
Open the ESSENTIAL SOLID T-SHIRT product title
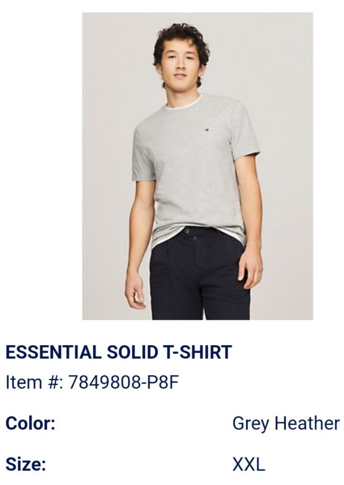pos(119,352)
